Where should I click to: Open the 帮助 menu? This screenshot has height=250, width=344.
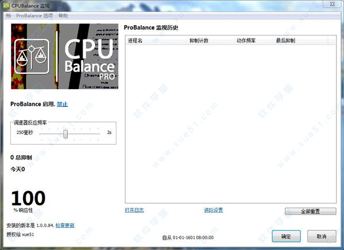(x=63, y=15)
